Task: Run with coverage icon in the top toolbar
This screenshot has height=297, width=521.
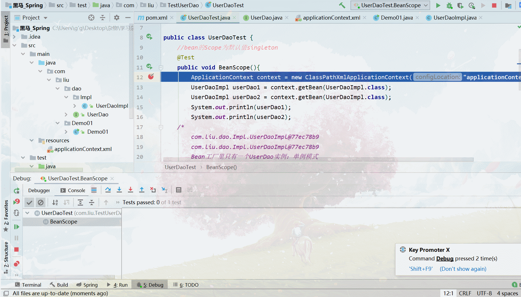Action: pyautogui.click(x=460, y=5)
